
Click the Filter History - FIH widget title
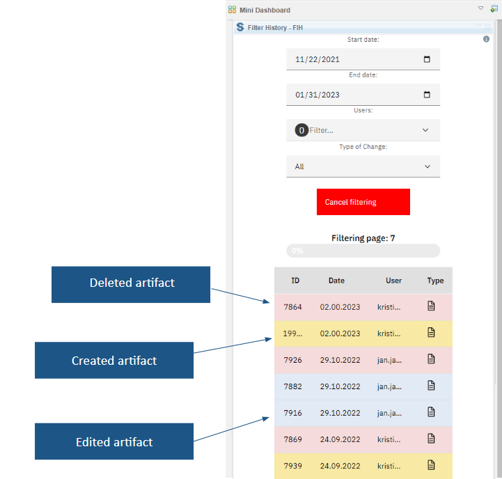pyautogui.click(x=275, y=28)
